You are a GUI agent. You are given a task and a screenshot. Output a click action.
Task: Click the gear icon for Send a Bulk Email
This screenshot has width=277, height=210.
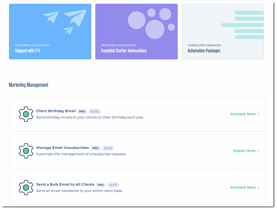[x=26, y=187]
